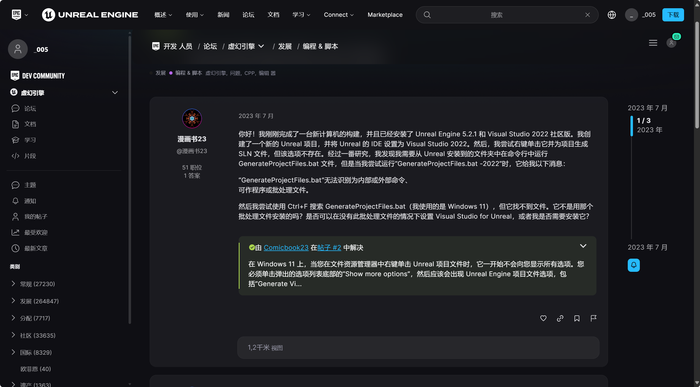
Task: Click the blue 下载 button
Action: point(673,15)
